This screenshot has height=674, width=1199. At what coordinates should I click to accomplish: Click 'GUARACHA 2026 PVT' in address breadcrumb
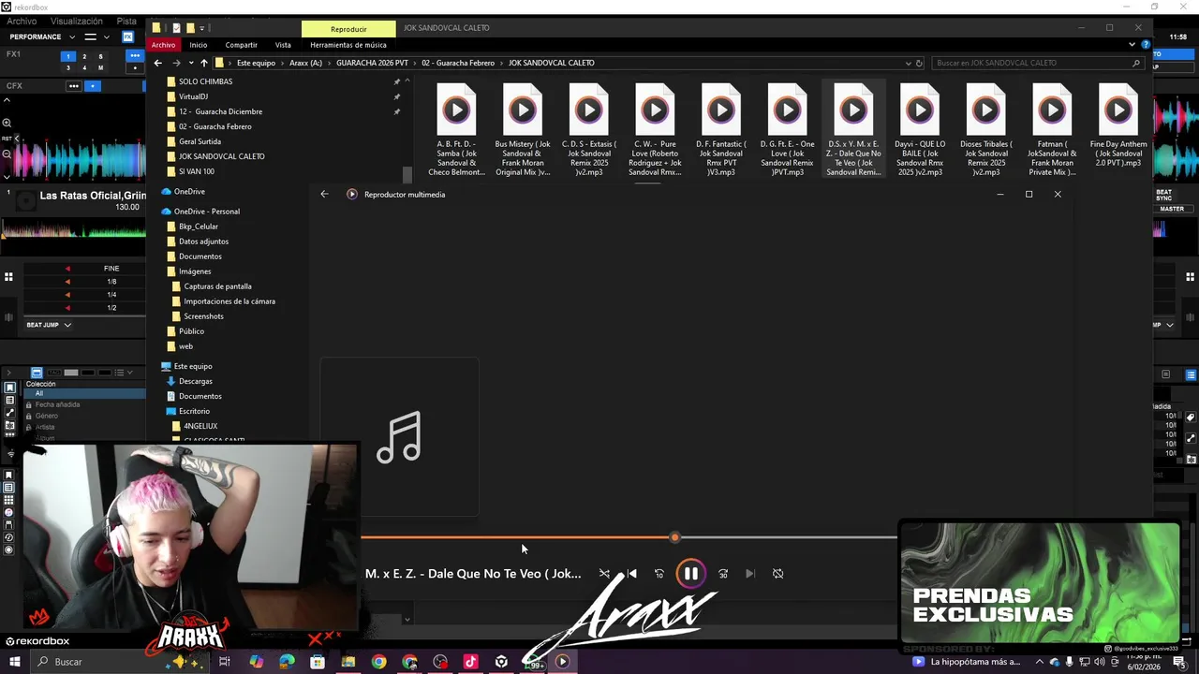coord(372,63)
